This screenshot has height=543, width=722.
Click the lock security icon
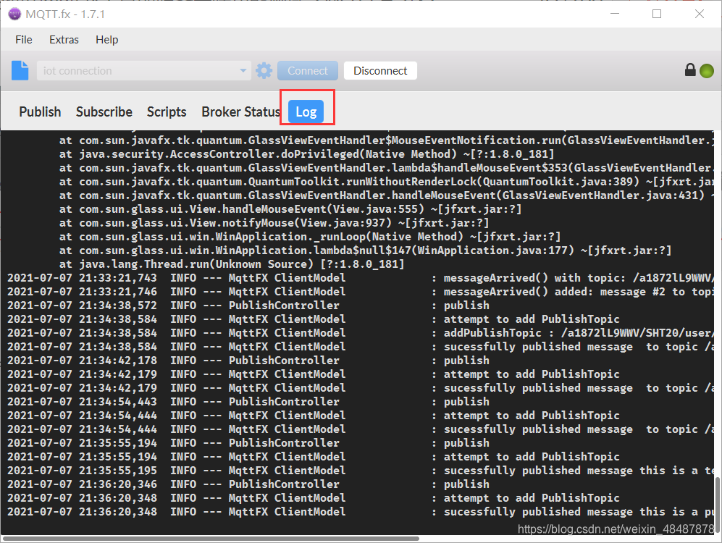click(689, 70)
